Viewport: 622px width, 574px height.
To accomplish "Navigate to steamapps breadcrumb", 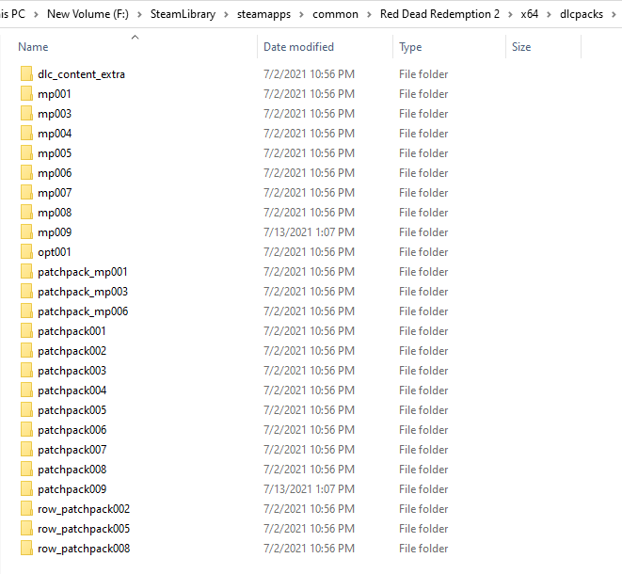I will coord(263,14).
